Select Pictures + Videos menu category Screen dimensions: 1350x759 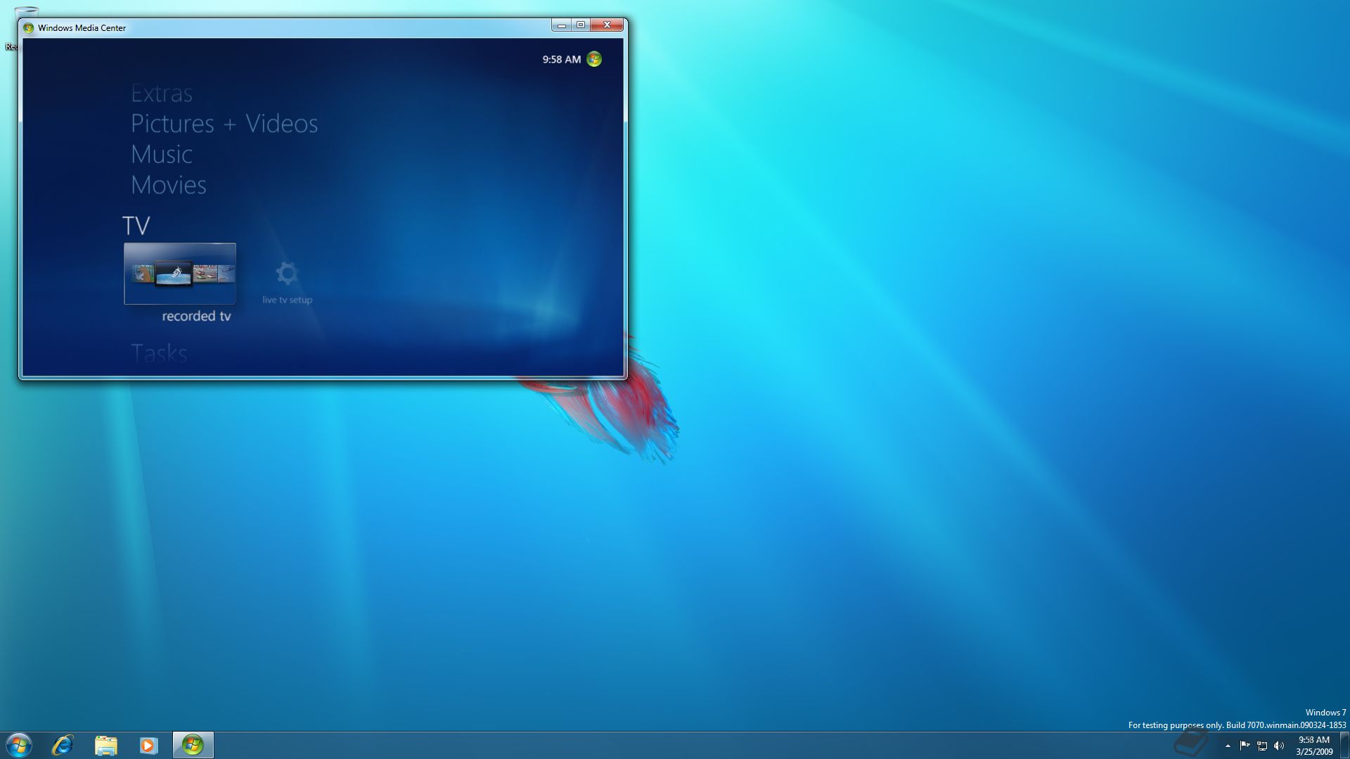tap(224, 124)
